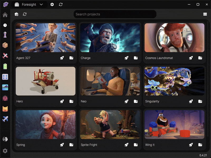Select the Cosmos Laundromat thumbnail
Screen dimensions: 211x158
pos(174,38)
